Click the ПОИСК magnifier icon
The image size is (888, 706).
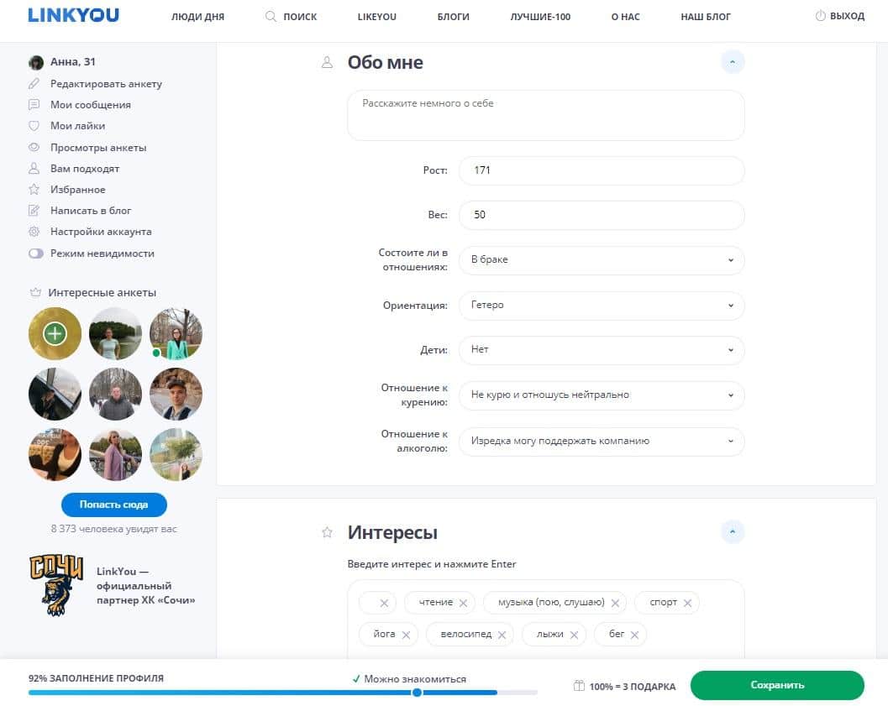click(270, 16)
